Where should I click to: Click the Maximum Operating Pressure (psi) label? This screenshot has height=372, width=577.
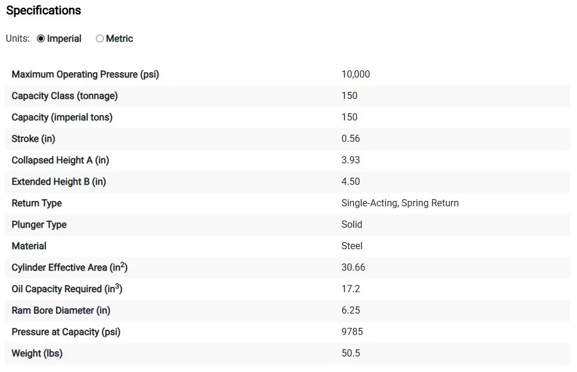point(85,75)
